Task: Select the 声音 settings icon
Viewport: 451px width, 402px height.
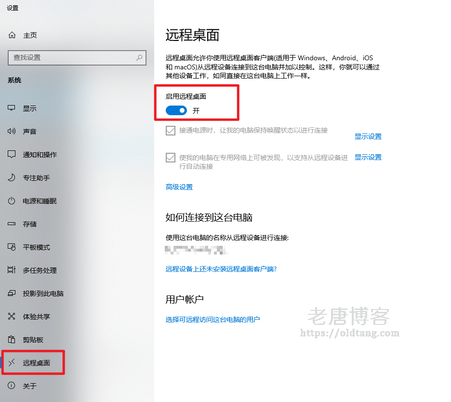Action: click(x=12, y=131)
